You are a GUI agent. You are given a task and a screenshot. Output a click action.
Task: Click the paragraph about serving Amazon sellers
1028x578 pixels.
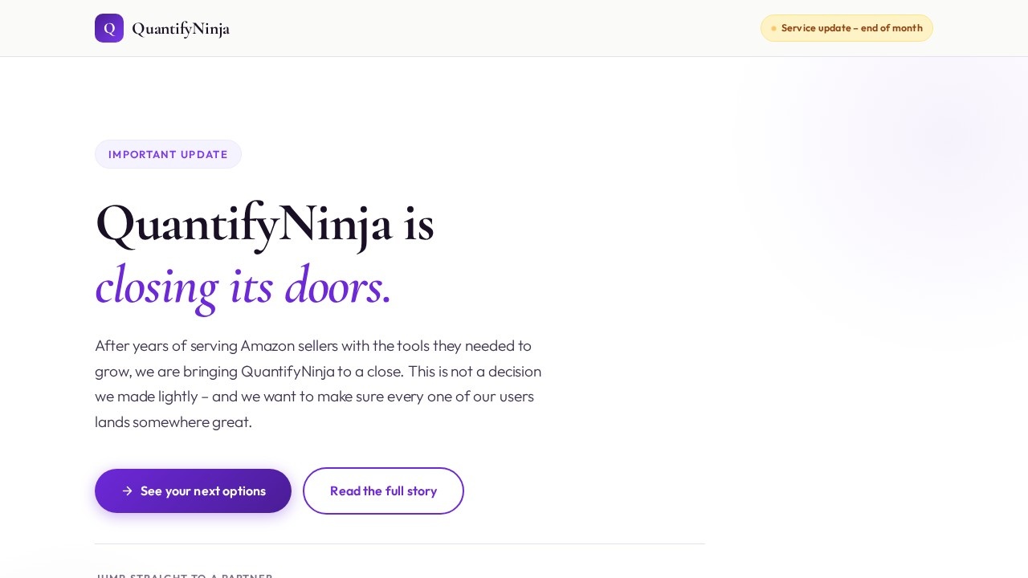click(x=318, y=384)
